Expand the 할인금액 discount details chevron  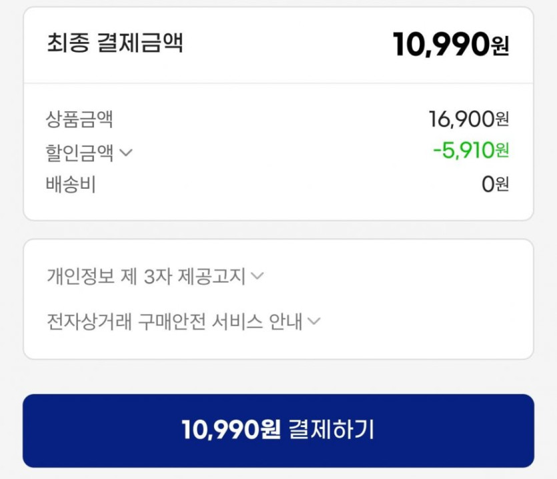tap(125, 153)
